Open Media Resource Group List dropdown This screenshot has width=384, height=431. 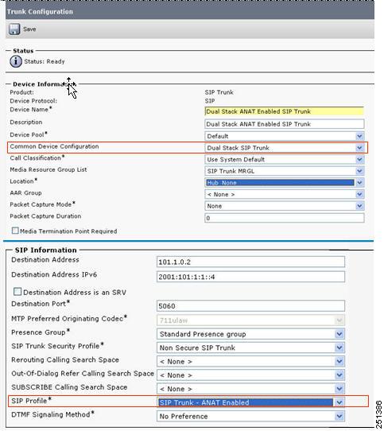point(284,171)
